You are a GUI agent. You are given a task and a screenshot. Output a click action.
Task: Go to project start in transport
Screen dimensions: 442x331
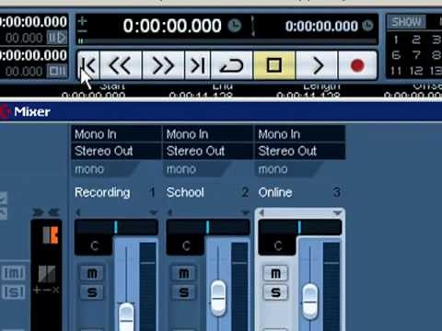88,65
